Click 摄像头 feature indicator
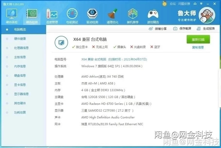Screen dimensions: 221x148 (120, 47)
